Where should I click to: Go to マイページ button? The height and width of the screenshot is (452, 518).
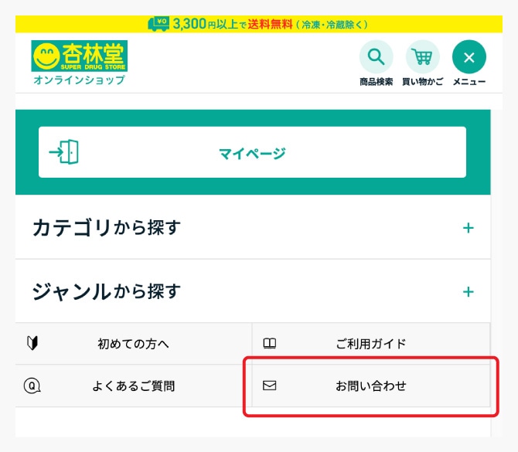[x=252, y=152]
